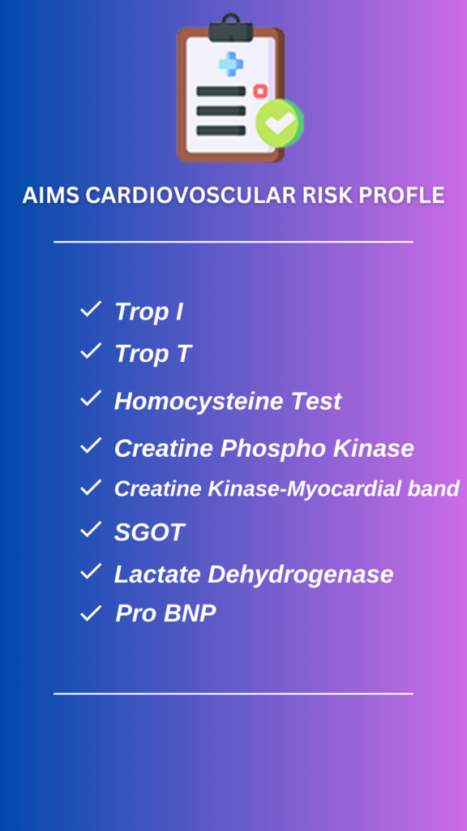Click the blue medical cross symbol
This screenshot has height=831, width=467.
pos(231,64)
